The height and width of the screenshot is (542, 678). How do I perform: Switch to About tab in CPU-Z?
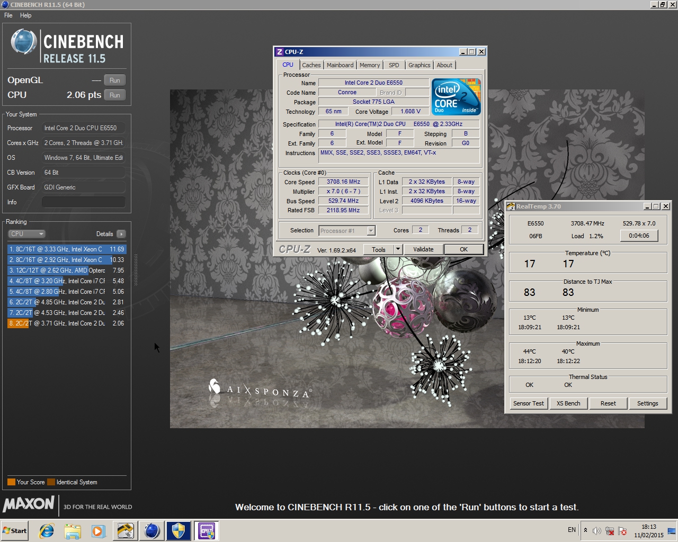(x=445, y=65)
